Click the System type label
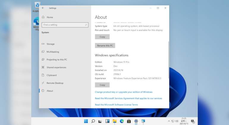The width and height of the screenshot is (229, 125). 101,26
